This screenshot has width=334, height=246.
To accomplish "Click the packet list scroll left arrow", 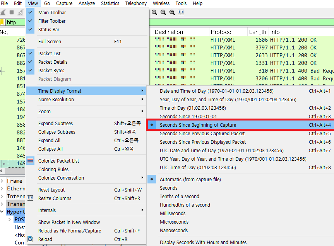I will coord(2,171).
